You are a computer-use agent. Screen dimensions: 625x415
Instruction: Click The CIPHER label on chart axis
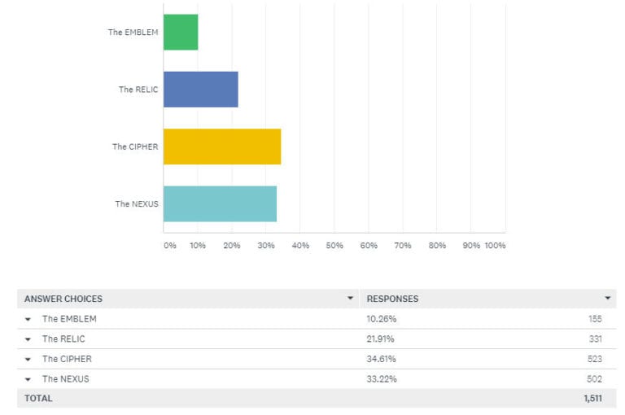tap(135, 147)
